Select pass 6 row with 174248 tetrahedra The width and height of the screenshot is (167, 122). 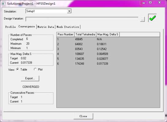108,64
